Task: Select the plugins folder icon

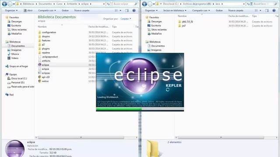Action: click(40, 48)
